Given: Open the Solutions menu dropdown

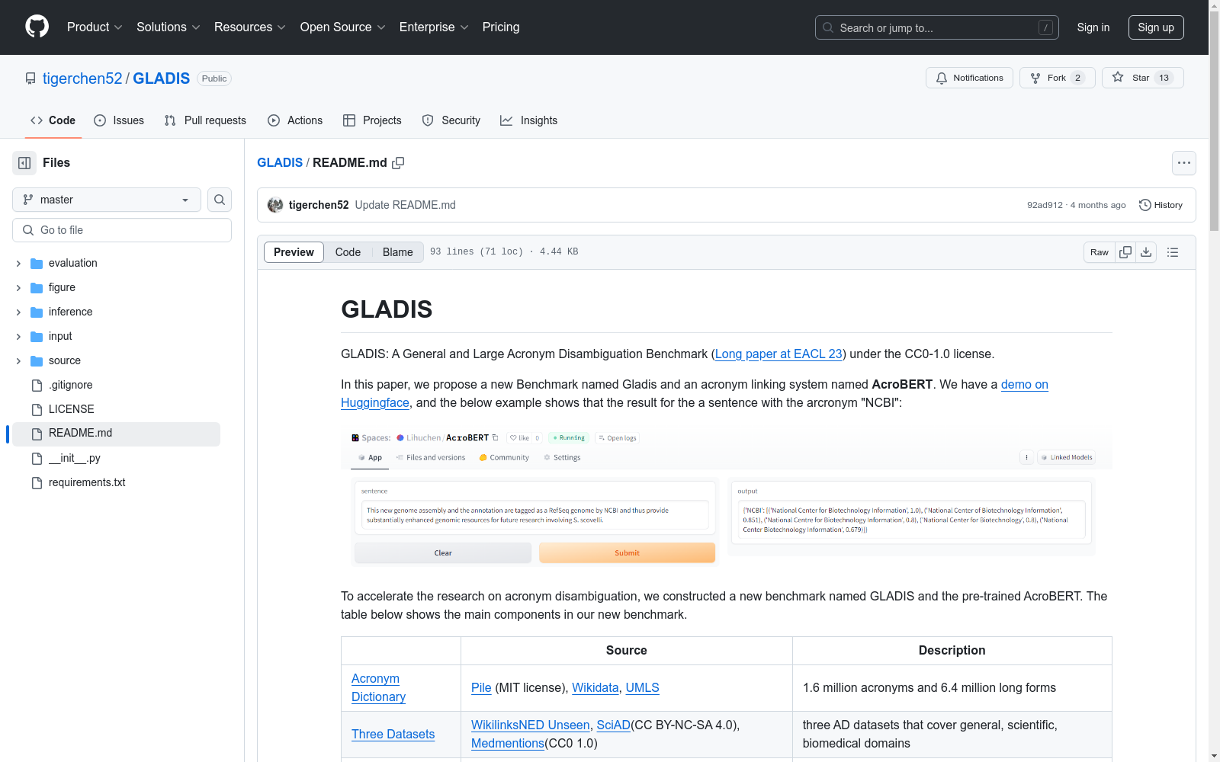Looking at the screenshot, I should 169,27.
